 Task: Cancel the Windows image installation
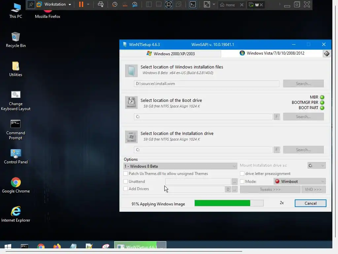pos(310,203)
